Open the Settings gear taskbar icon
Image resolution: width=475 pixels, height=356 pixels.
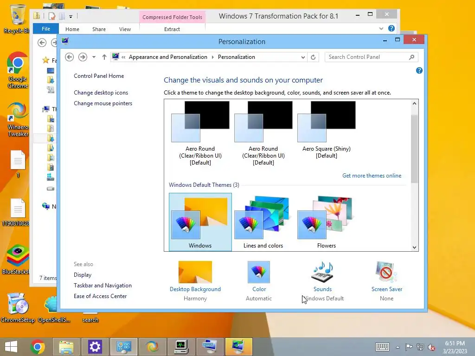(95, 347)
